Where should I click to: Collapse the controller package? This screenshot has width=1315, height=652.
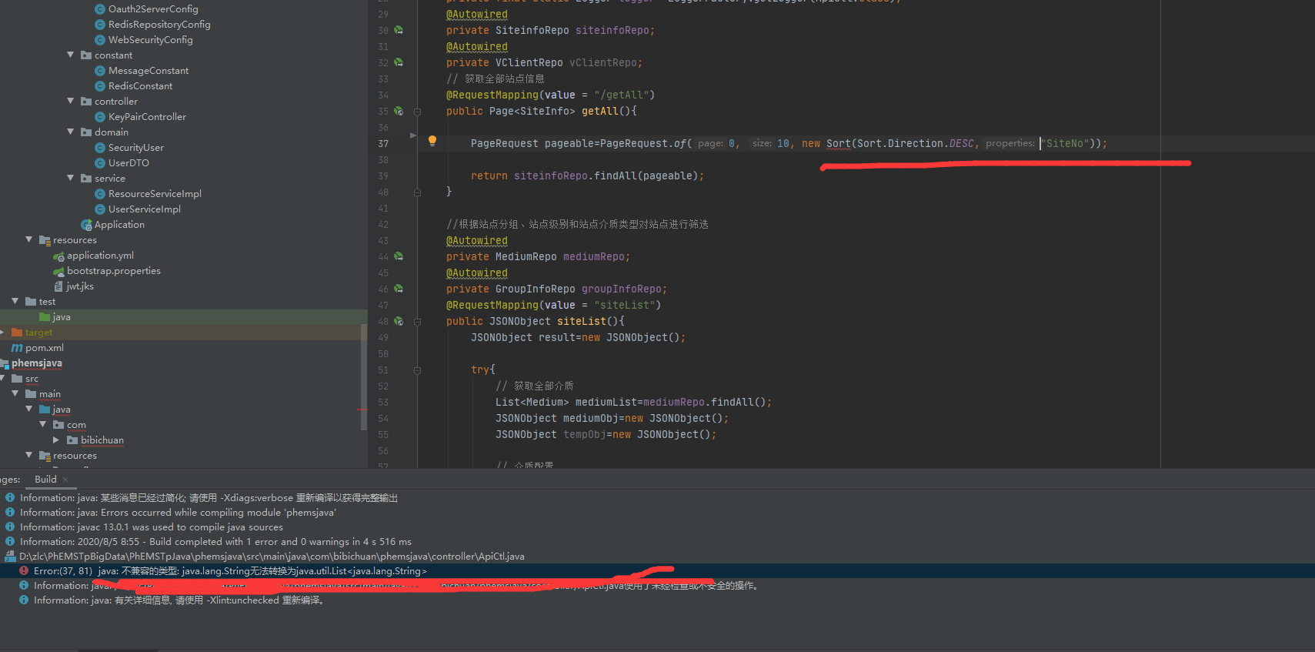[x=71, y=101]
